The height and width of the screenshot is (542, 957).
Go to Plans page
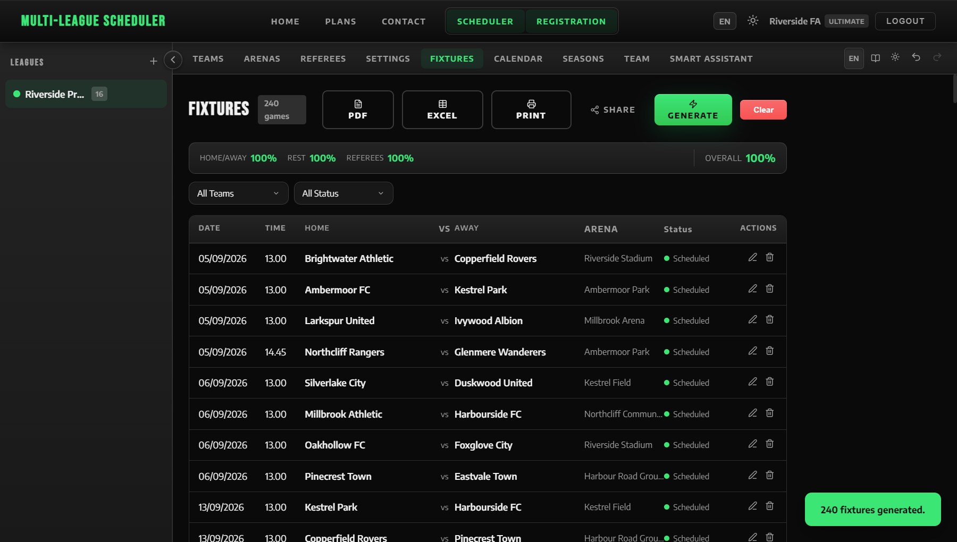click(340, 21)
